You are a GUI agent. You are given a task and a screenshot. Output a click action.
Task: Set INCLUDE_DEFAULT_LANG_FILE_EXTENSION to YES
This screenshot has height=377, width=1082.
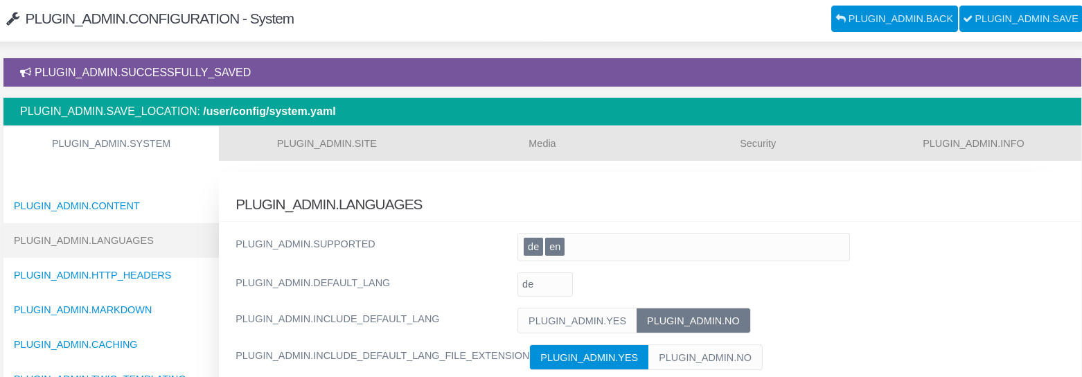tap(589, 358)
